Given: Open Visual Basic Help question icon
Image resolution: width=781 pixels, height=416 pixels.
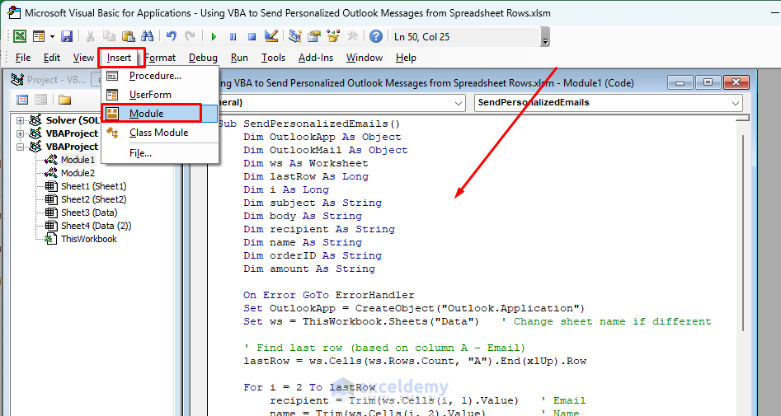Looking at the screenshot, I should click(376, 36).
